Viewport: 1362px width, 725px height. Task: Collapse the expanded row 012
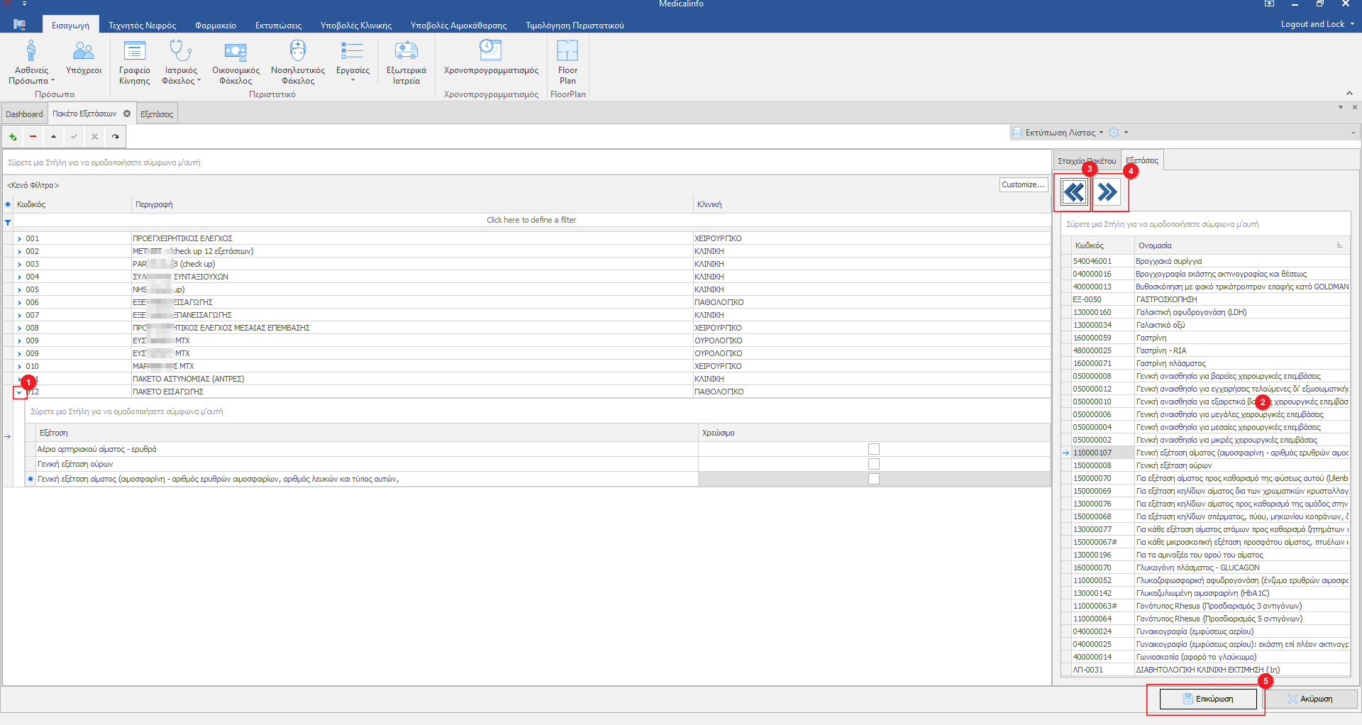tap(19, 392)
